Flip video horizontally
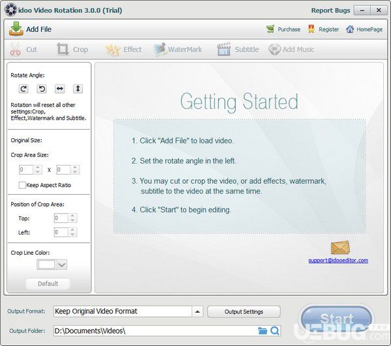Viewport: 391px width, 346px height. pos(59,89)
